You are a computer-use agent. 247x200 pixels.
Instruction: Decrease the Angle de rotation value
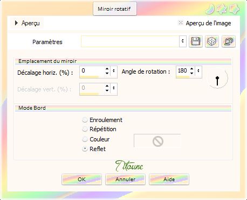point(191,73)
